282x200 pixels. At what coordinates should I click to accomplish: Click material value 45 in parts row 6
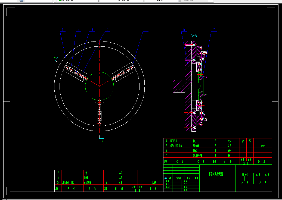(120, 178)
